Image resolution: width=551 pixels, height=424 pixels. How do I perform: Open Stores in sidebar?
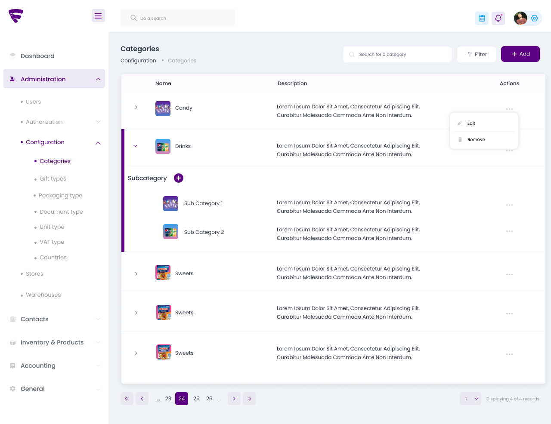tap(34, 274)
